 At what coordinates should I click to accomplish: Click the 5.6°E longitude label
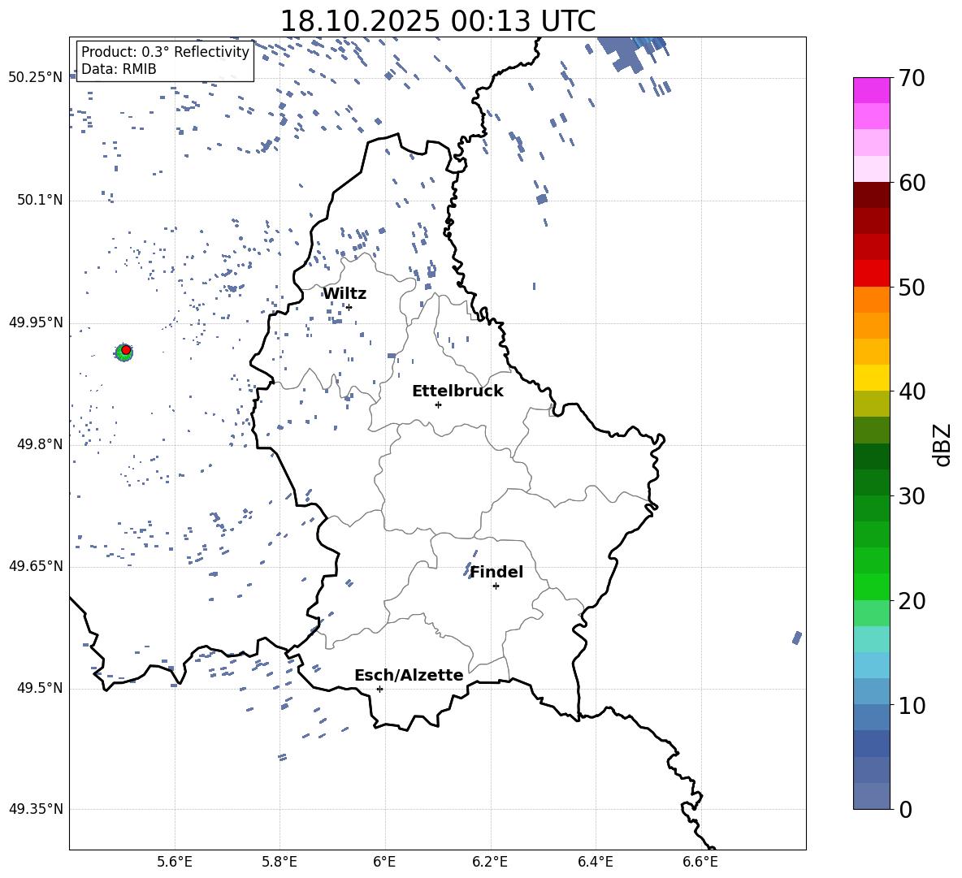[x=175, y=862]
